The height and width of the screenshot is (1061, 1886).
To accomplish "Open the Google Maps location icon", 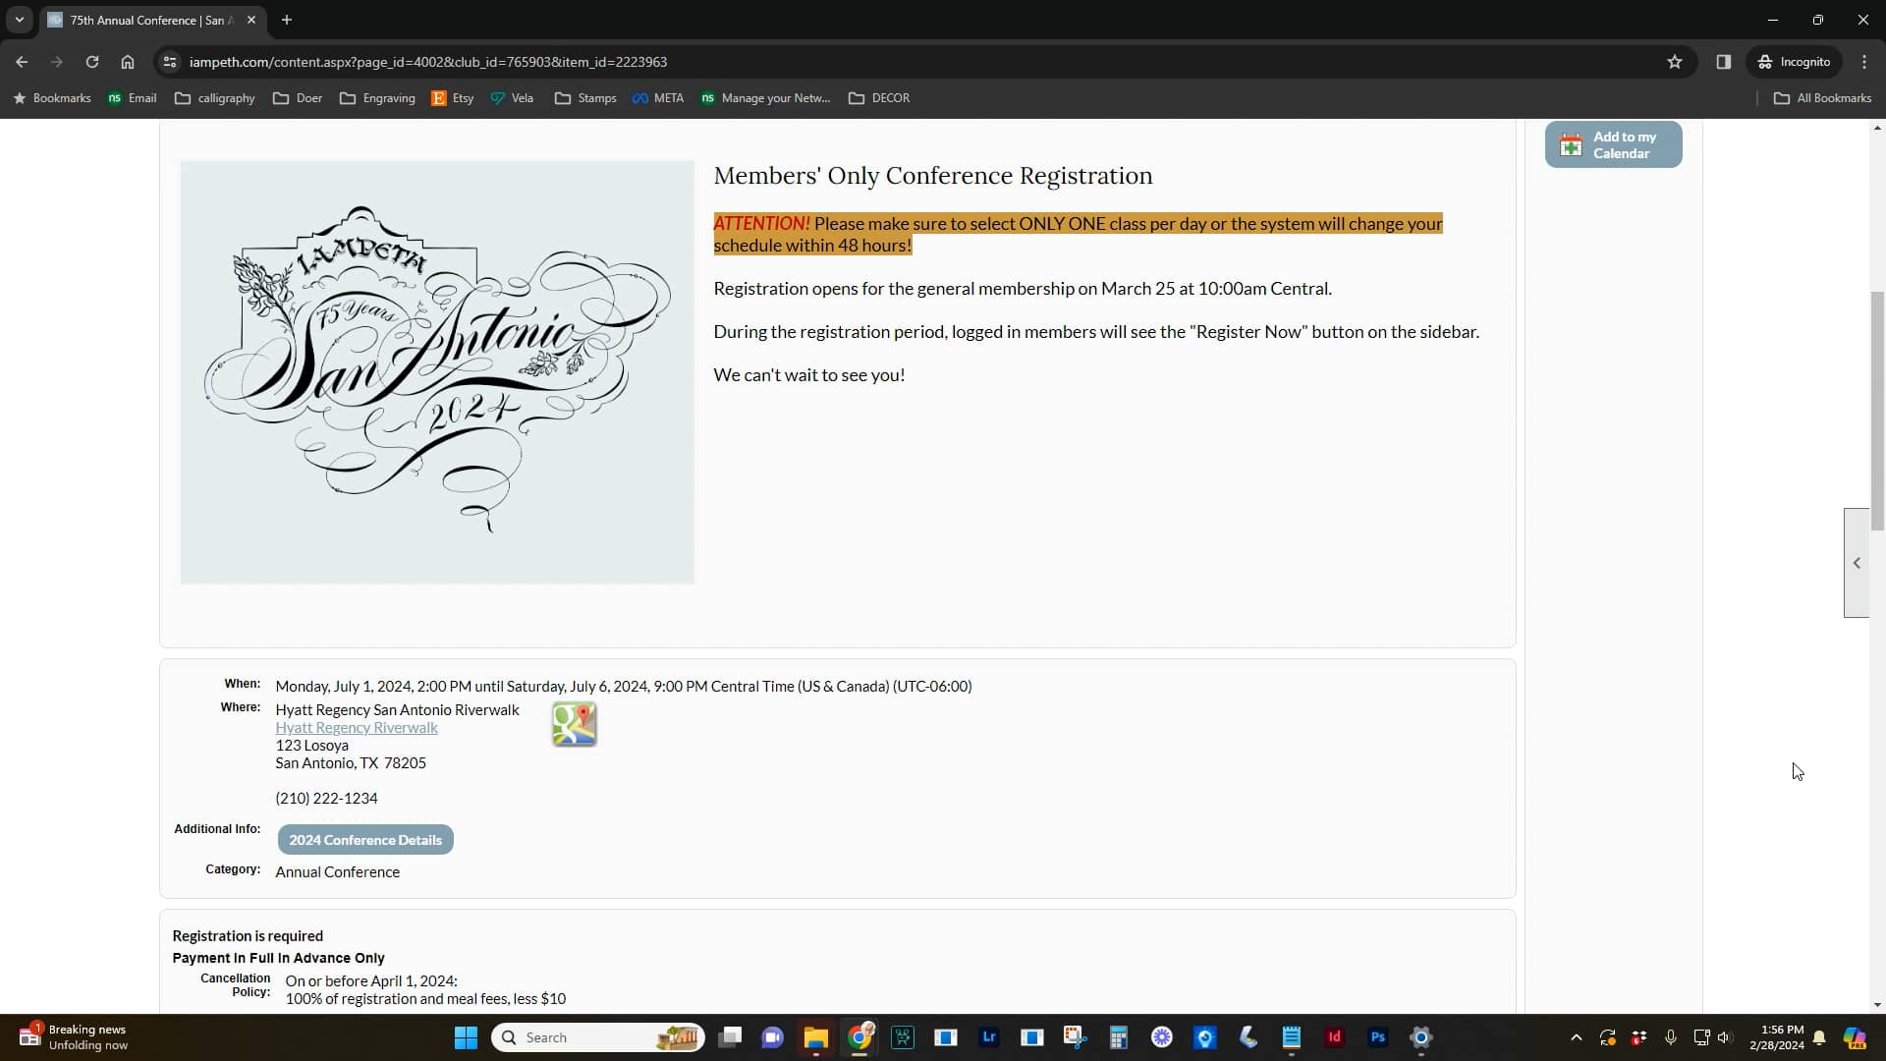I will pos(575,724).
